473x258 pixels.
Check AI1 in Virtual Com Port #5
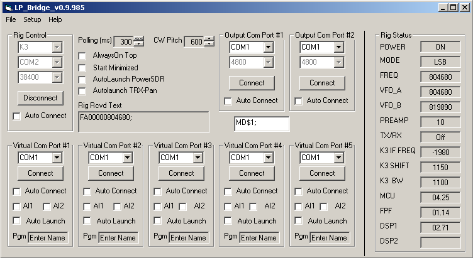tap(298, 207)
